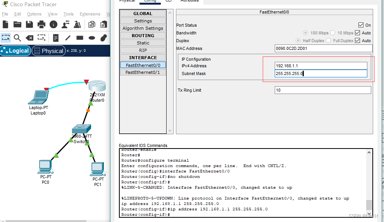
Task: Open Algorithm Settings in the sidebar
Action: point(143,28)
